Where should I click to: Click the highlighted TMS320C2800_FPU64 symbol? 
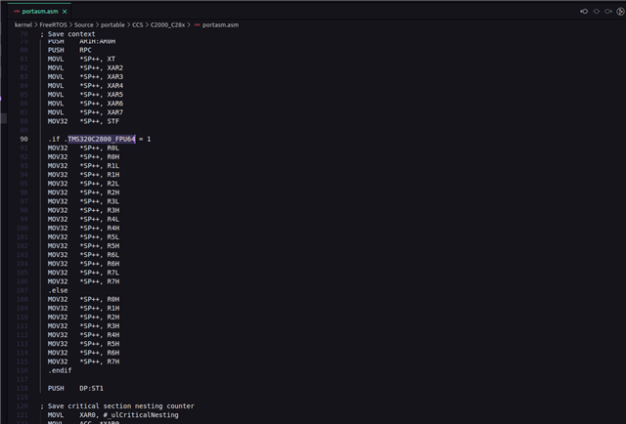(x=102, y=139)
